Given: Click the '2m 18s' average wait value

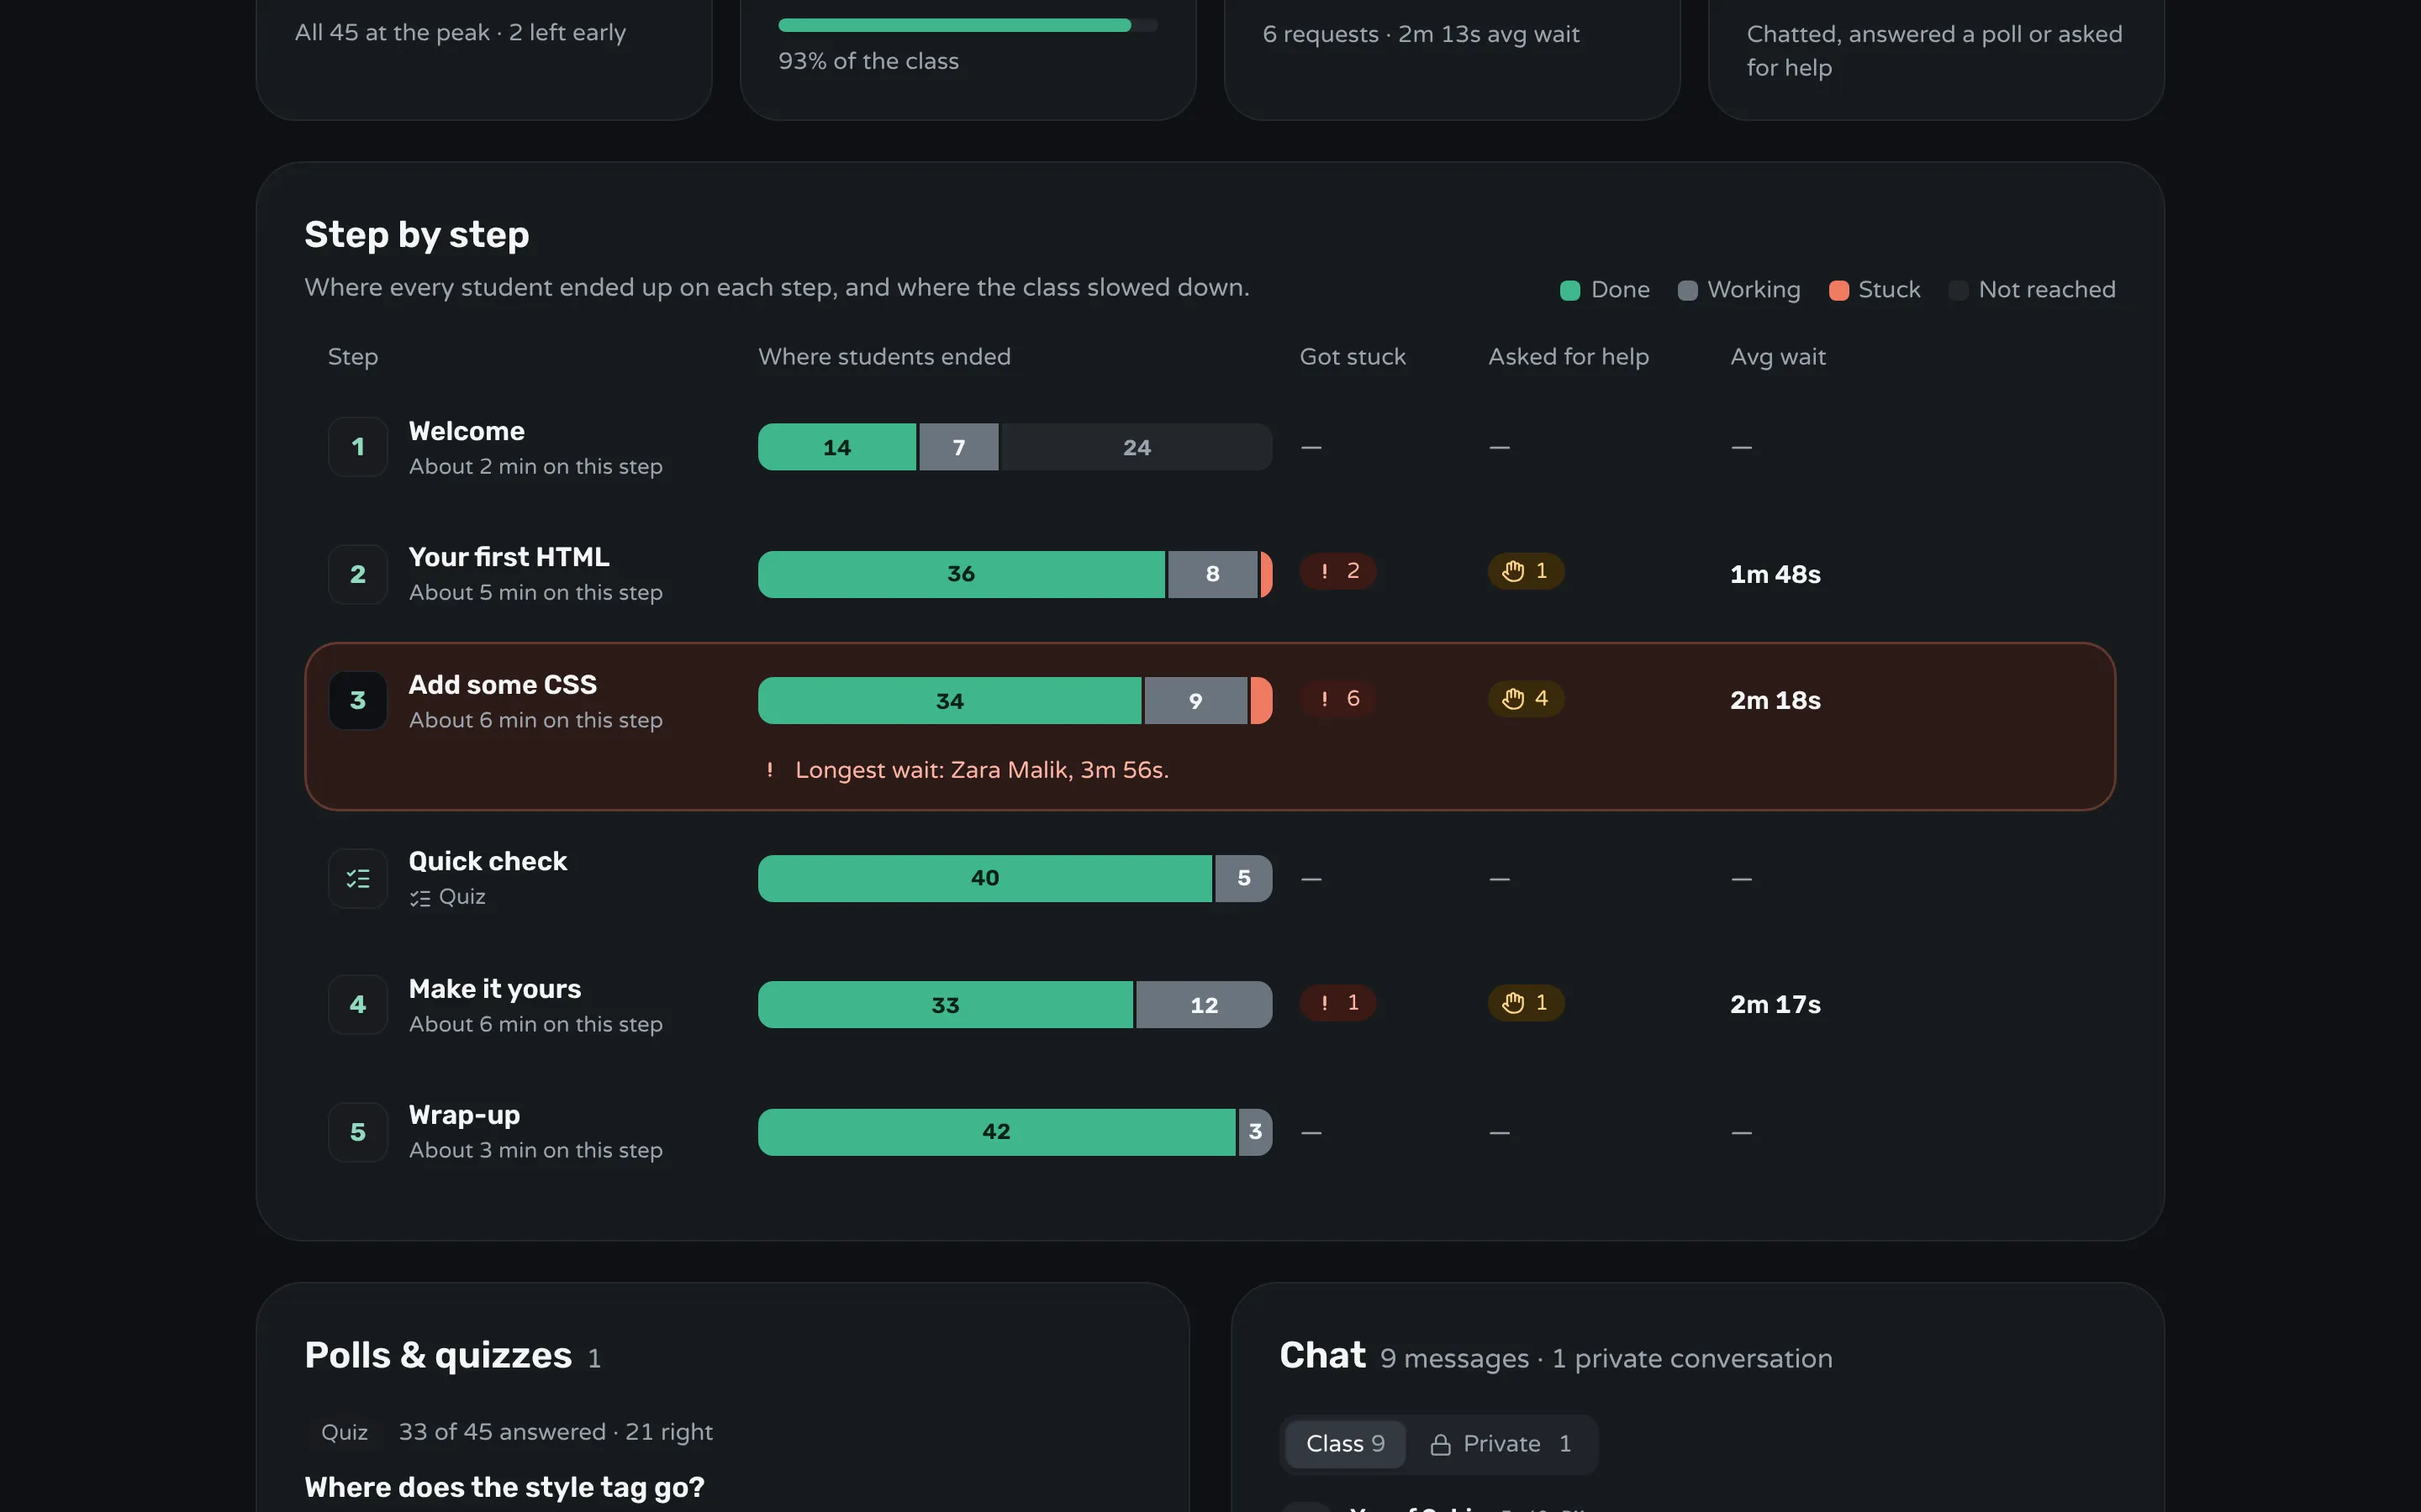Looking at the screenshot, I should (x=1775, y=701).
